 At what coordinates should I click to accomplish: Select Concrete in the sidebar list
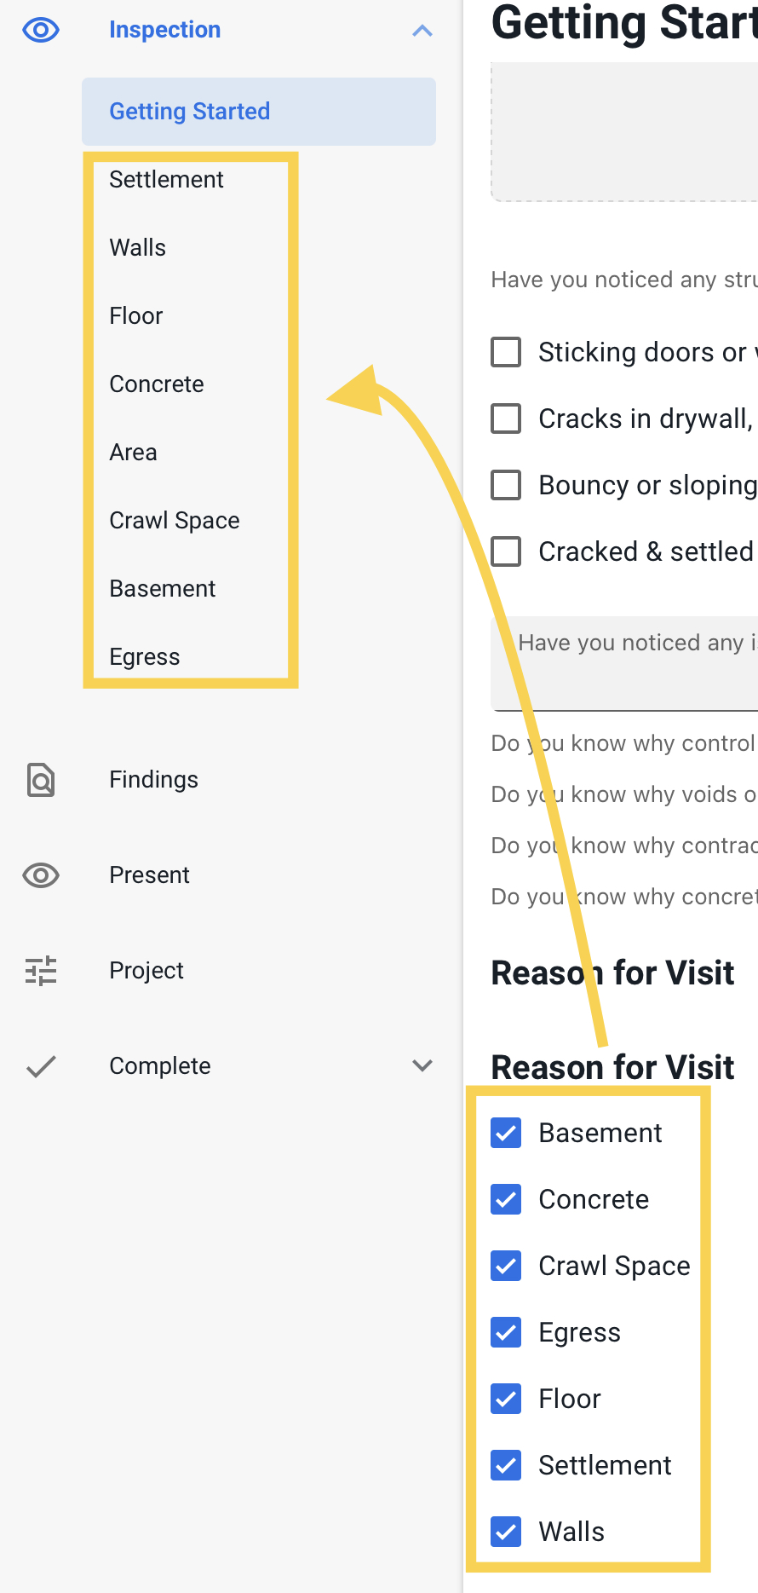tap(157, 384)
